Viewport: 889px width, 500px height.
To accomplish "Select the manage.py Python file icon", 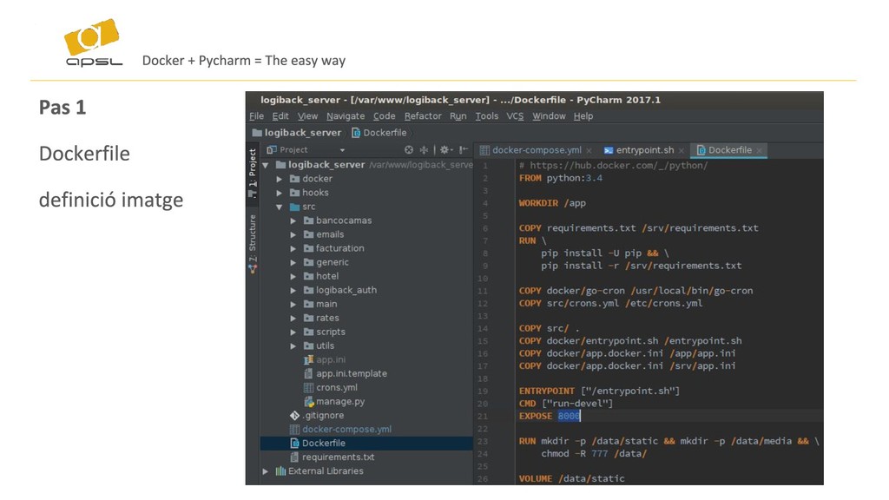I will 309,401.
